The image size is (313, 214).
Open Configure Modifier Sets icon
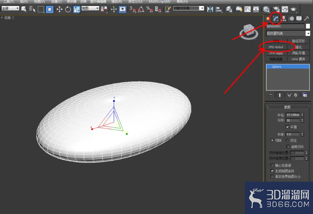pyautogui.click(x=305, y=95)
